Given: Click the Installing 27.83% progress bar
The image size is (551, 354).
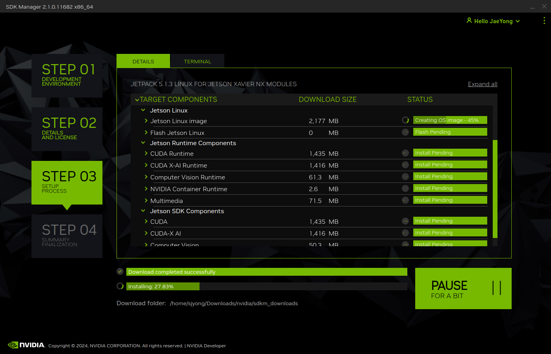Looking at the screenshot, I should (267, 286).
